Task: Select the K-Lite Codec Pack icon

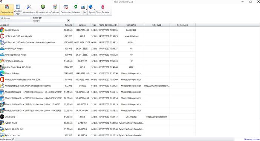Action: click(2, 67)
